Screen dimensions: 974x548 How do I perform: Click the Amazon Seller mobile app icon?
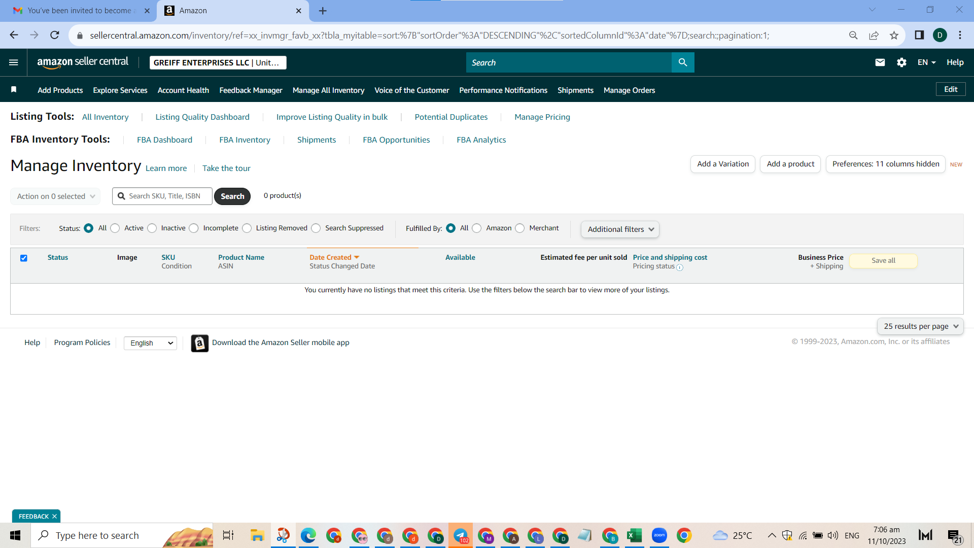click(x=199, y=344)
